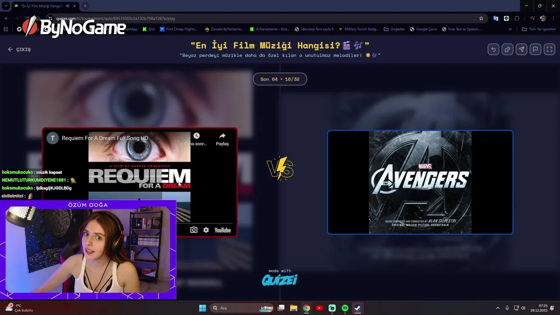Click the ÇIKIŞ exit button
The width and height of the screenshot is (560, 315).
(19, 49)
